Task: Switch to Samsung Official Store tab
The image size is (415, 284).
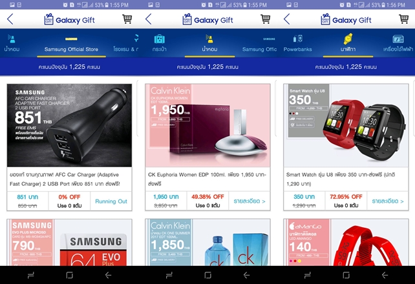Action: coord(71,45)
